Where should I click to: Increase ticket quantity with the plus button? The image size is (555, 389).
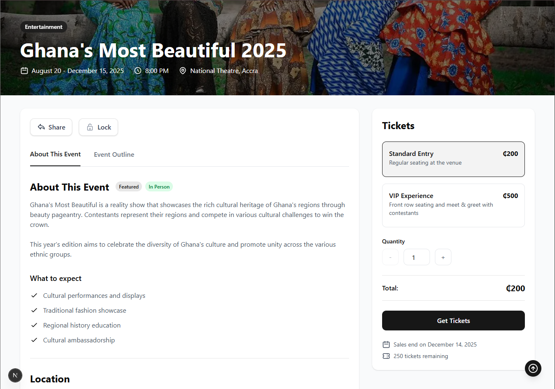point(443,257)
